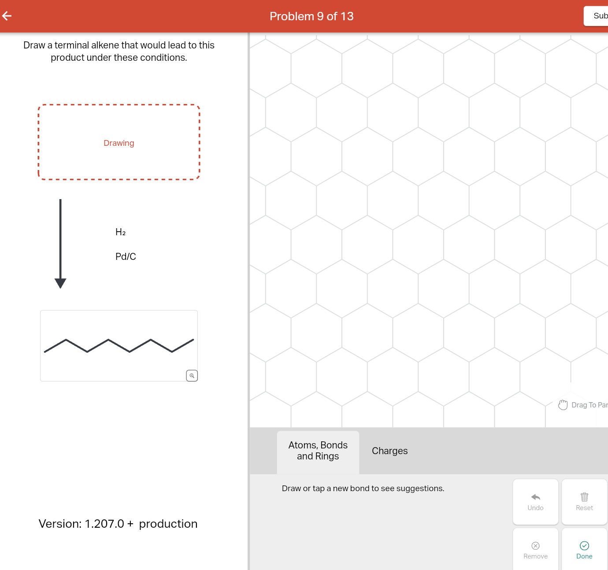Click the Problem 9 of 13 title
The width and height of the screenshot is (608, 570).
pos(311,16)
